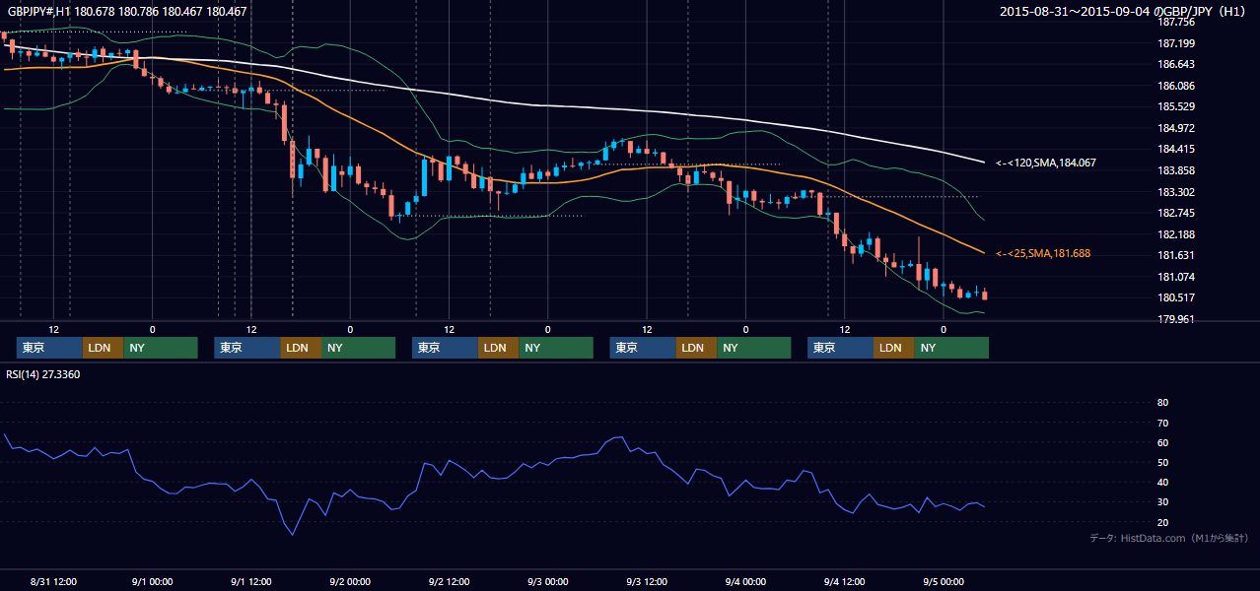Click RSI scale level 60
The image size is (1260, 591).
click(1162, 443)
